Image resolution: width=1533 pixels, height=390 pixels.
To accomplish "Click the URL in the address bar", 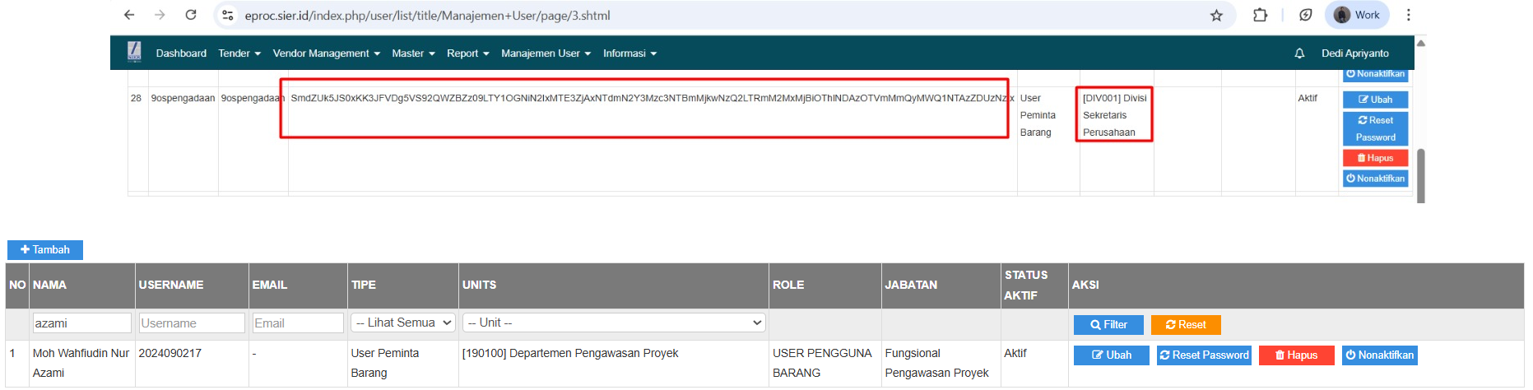I will [x=427, y=16].
